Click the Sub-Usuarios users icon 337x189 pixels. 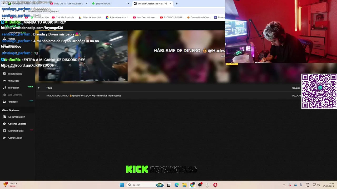(x=4, y=95)
